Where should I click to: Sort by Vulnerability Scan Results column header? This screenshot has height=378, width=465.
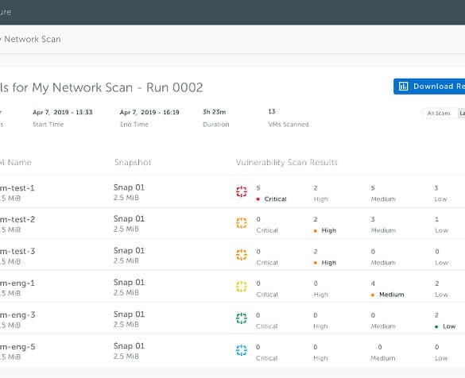[286, 162]
